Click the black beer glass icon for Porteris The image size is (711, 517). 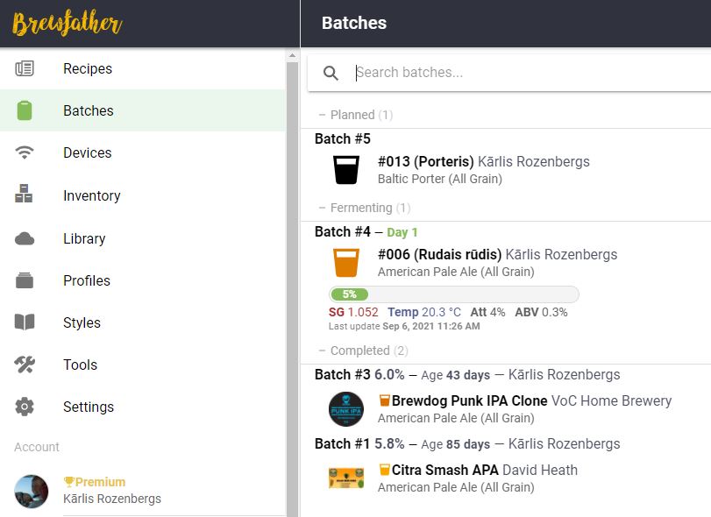pos(346,170)
